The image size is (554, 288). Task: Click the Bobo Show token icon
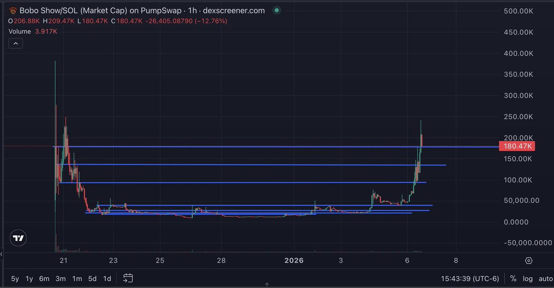click(x=13, y=11)
